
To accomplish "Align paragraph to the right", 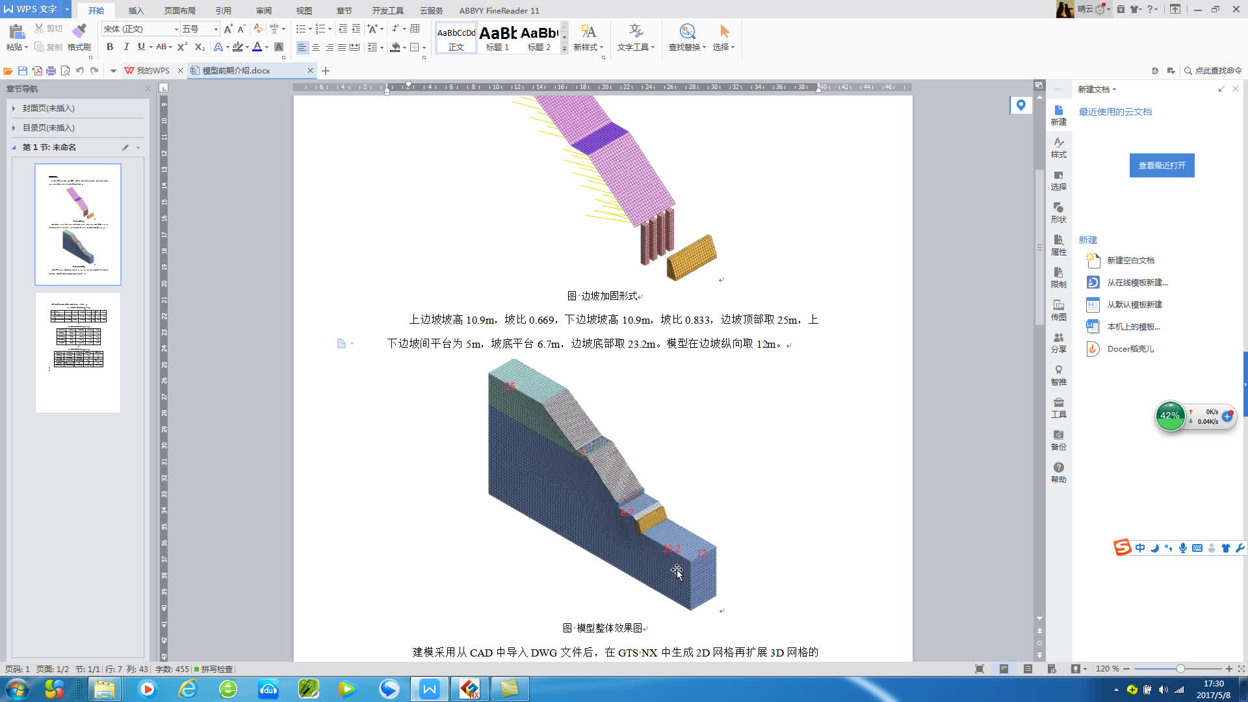I will point(330,47).
